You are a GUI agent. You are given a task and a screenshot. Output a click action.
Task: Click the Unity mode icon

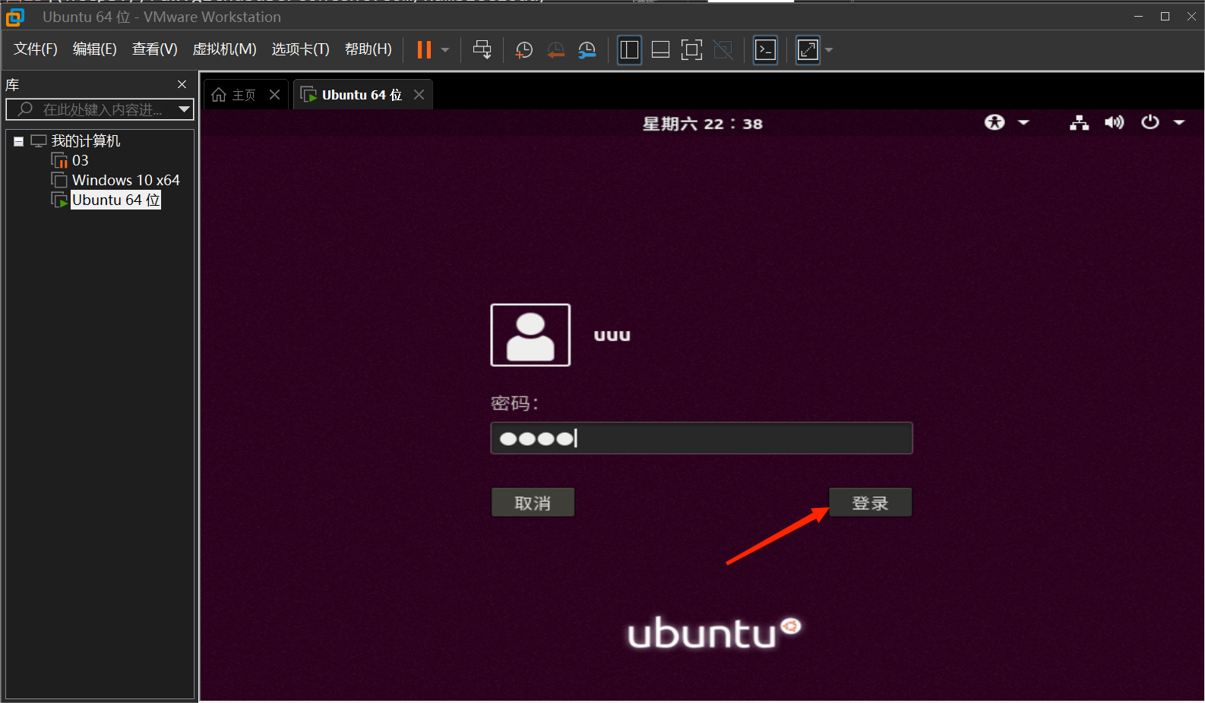click(723, 50)
